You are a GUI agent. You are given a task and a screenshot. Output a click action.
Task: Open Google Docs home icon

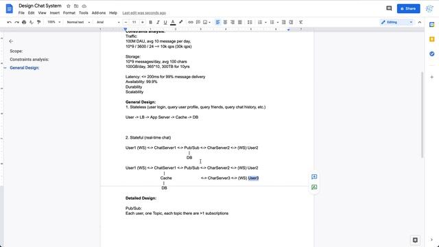coord(9,9)
